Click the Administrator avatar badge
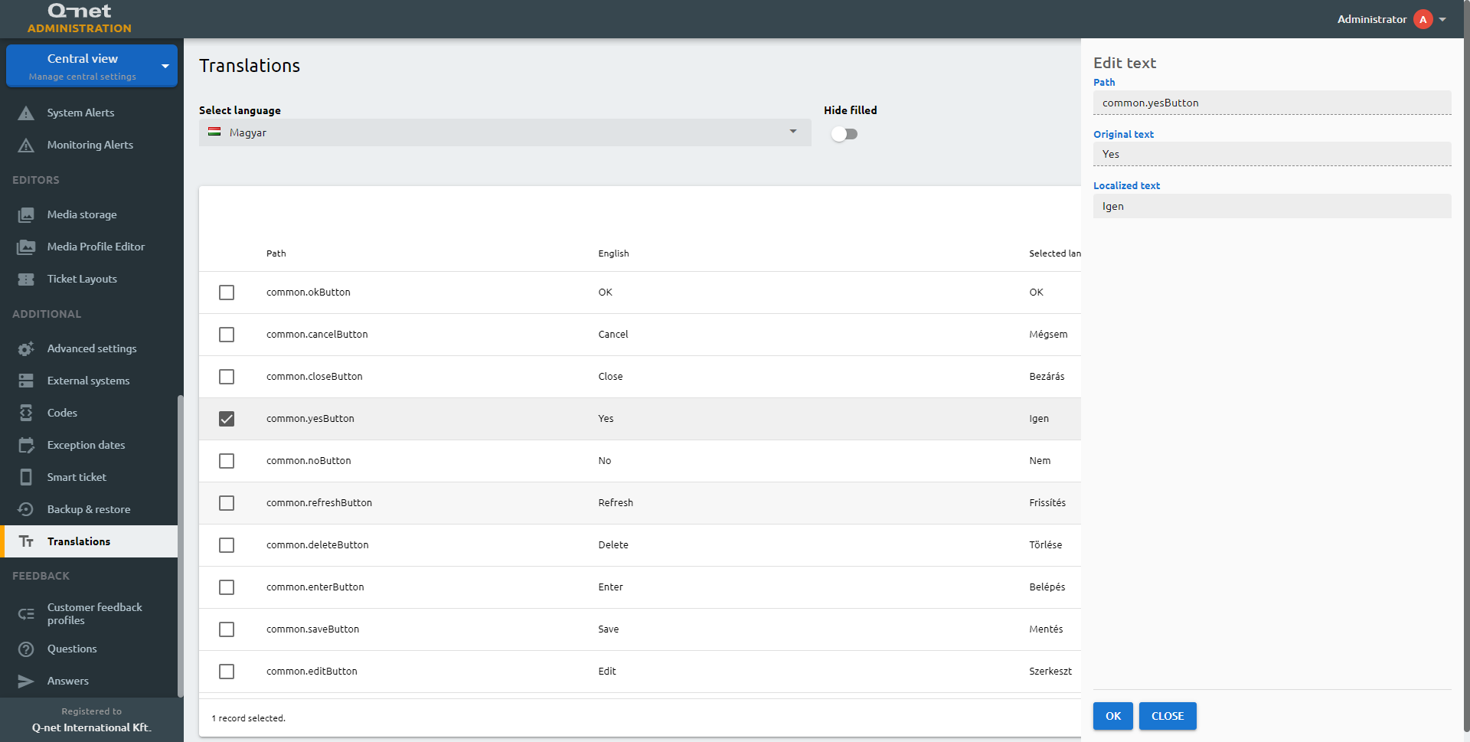This screenshot has width=1470, height=742. 1423,19
